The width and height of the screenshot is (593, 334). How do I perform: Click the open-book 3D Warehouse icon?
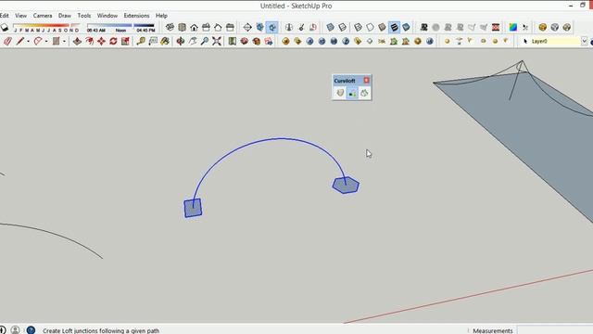(233, 41)
